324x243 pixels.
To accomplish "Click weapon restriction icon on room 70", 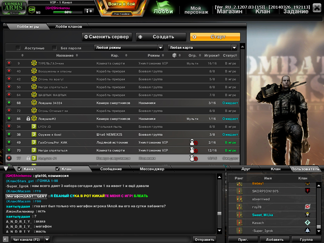I will point(194,150).
